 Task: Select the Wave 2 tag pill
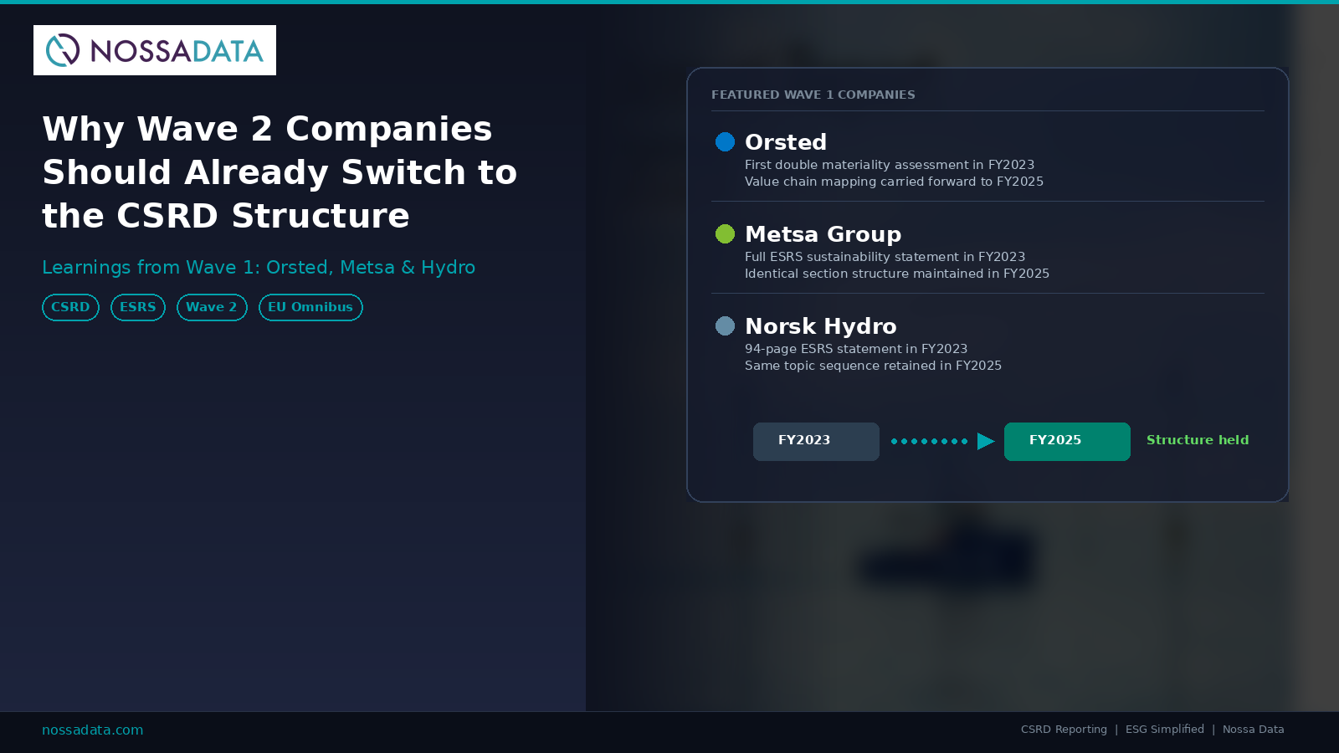click(x=212, y=307)
